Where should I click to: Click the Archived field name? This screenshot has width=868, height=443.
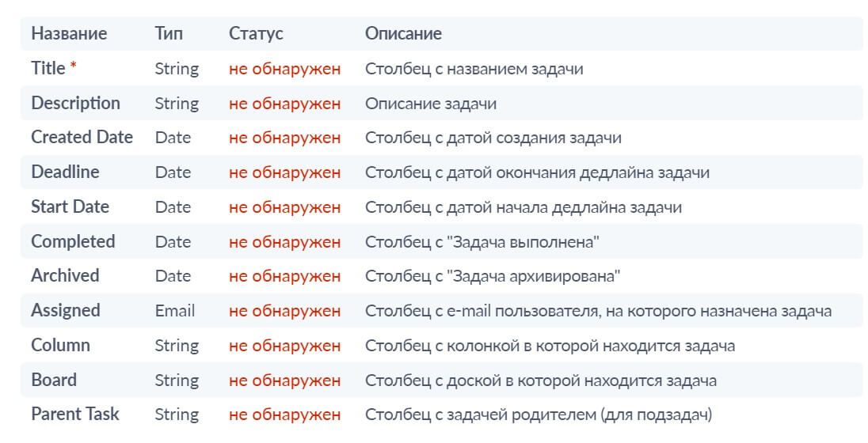65,275
